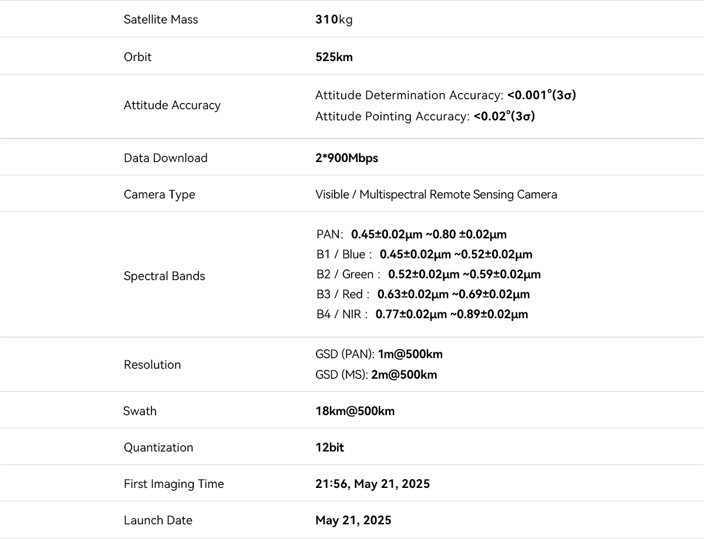Click the B1 / Blue band line
Image resolution: width=704 pixels, height=539 pixels.
[x=424, y=254]
